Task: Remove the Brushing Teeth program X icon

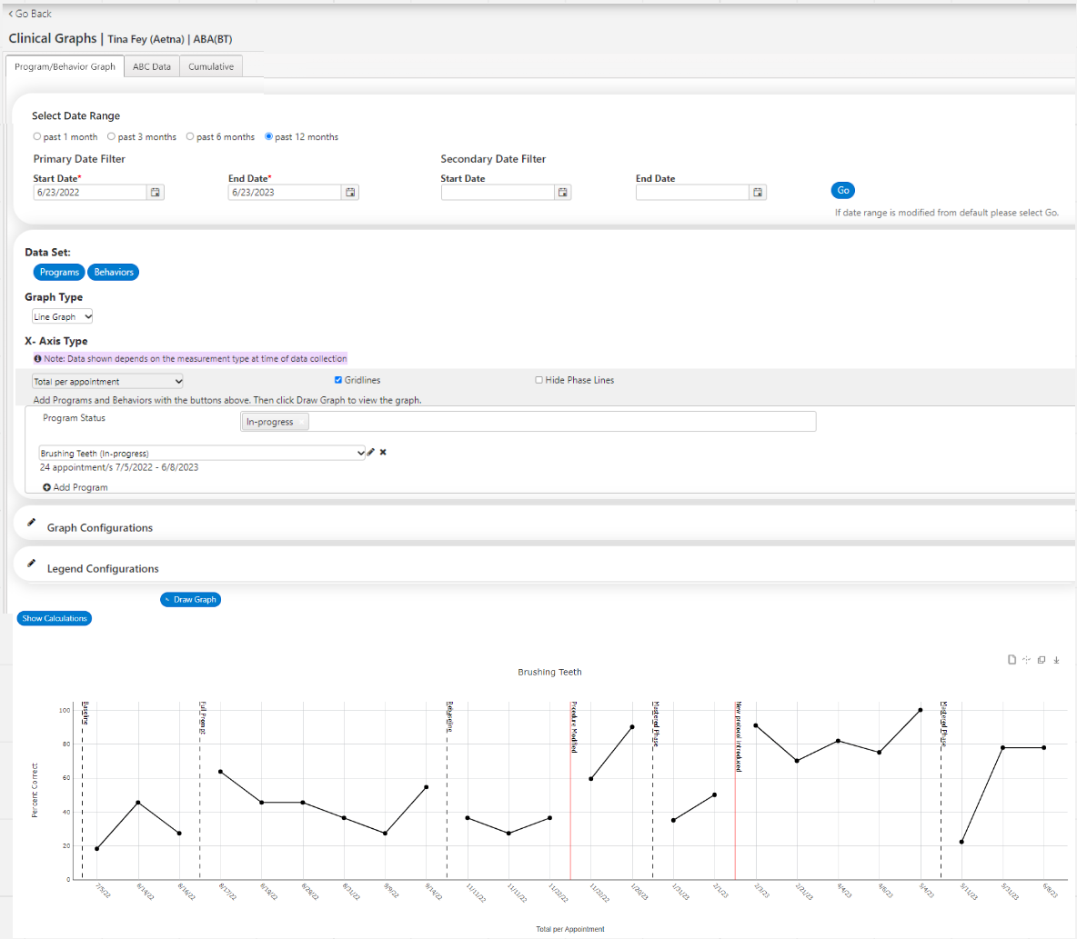Action: (x=383, y=452)
